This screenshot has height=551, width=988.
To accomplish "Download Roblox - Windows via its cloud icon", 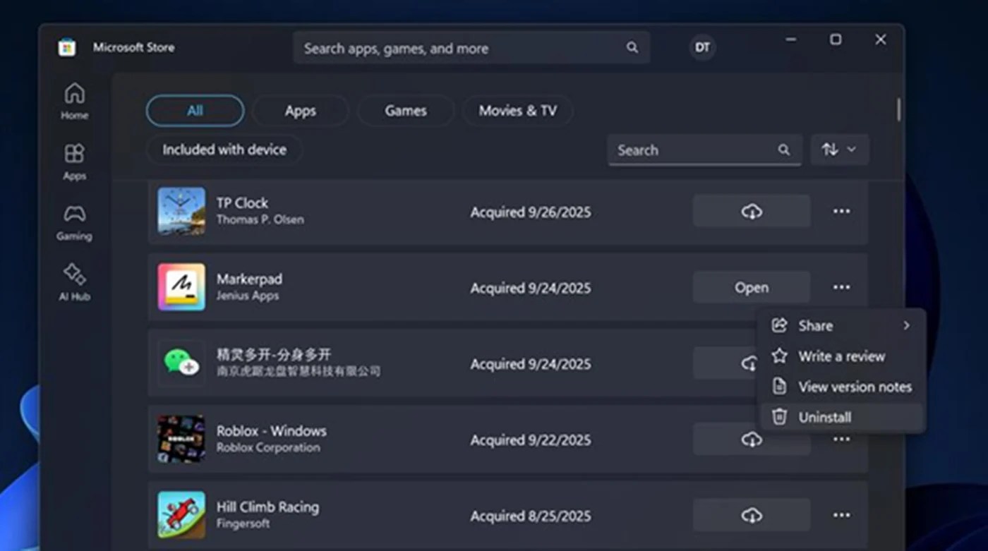I will point(751,439).
